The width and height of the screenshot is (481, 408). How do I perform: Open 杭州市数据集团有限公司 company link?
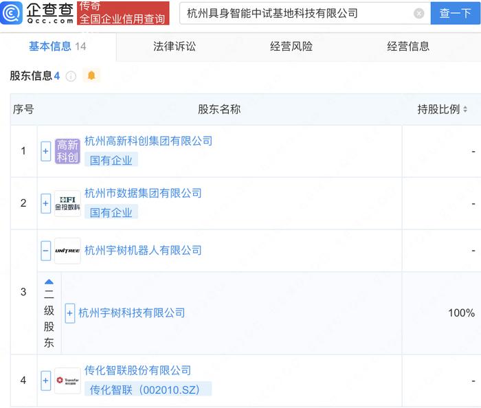(x=143, y=193)
